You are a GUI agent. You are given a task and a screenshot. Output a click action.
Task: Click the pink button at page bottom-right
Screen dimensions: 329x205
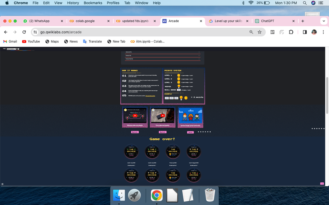coord(322,183)
